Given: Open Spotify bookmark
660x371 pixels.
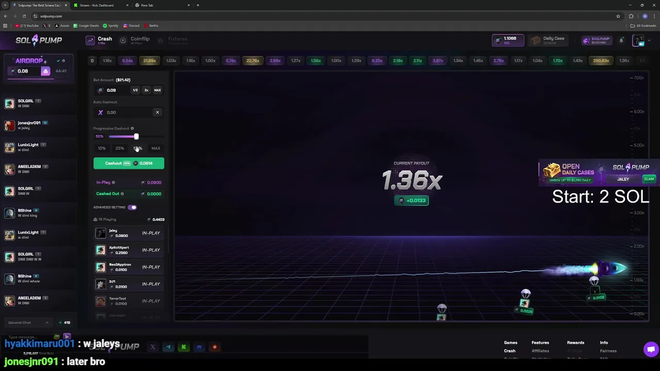Looking at the screenshot, I should [110, 25].
